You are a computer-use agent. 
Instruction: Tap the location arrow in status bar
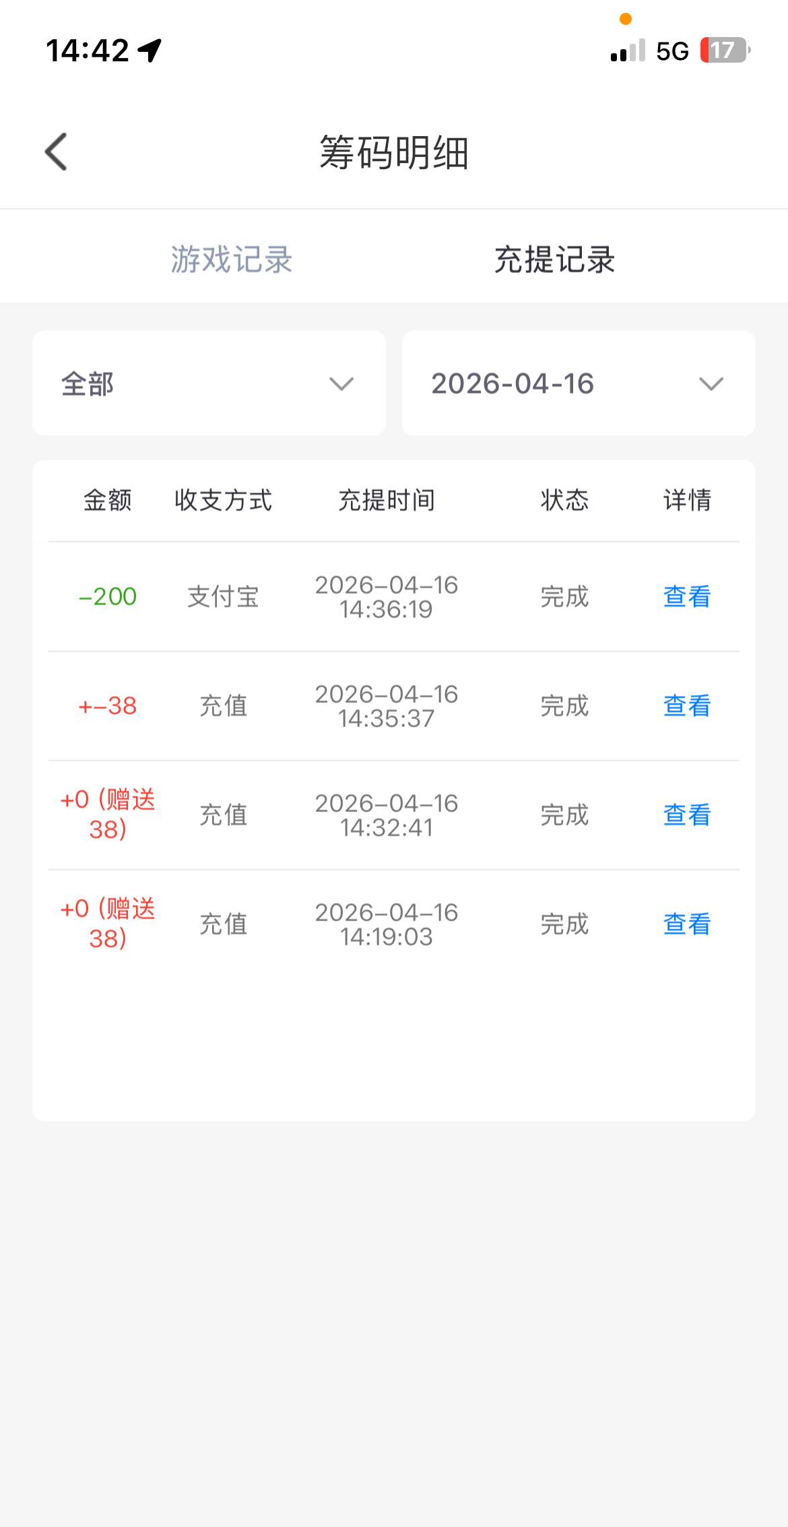pos(150,50)
